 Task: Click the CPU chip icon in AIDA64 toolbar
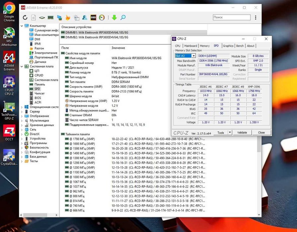click(x=42, y=18)
